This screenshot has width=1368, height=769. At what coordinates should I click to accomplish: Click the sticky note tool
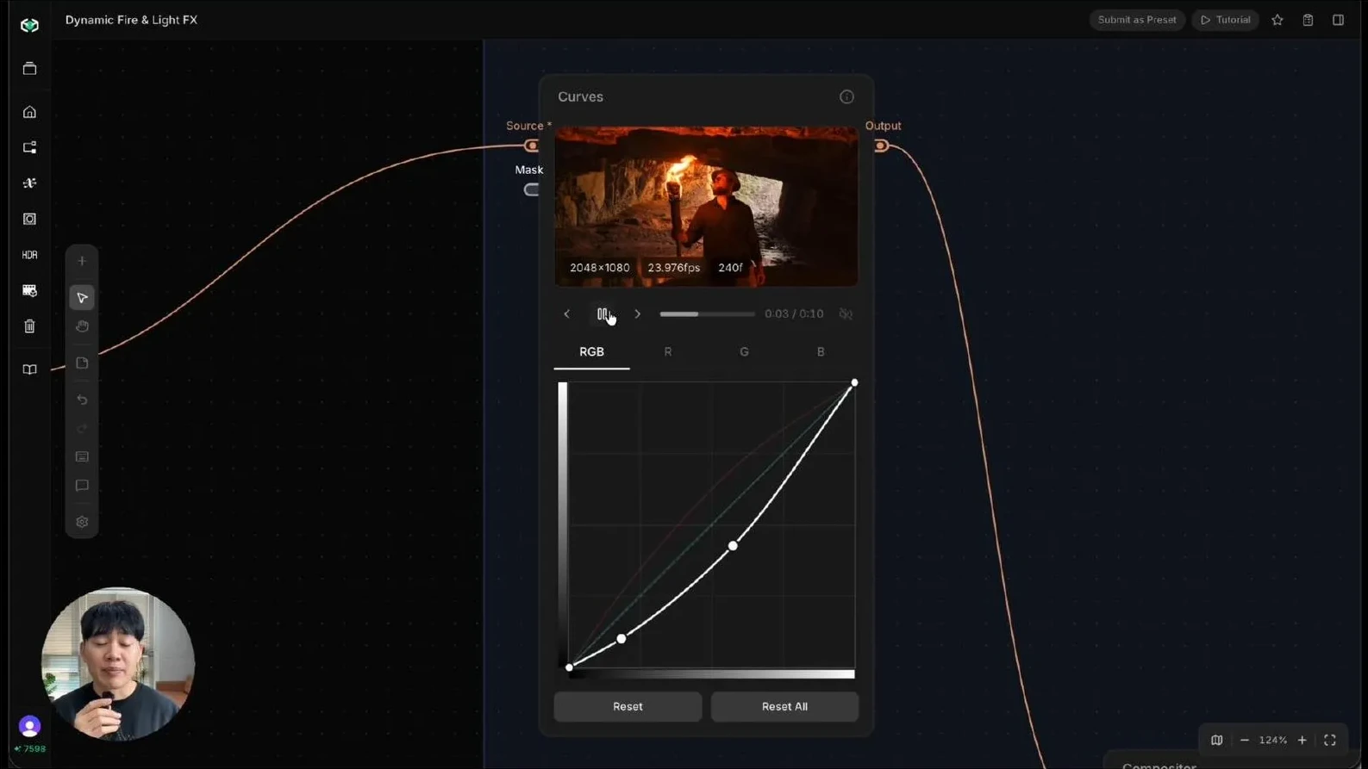pyautogui.click(x=82, y=363)
